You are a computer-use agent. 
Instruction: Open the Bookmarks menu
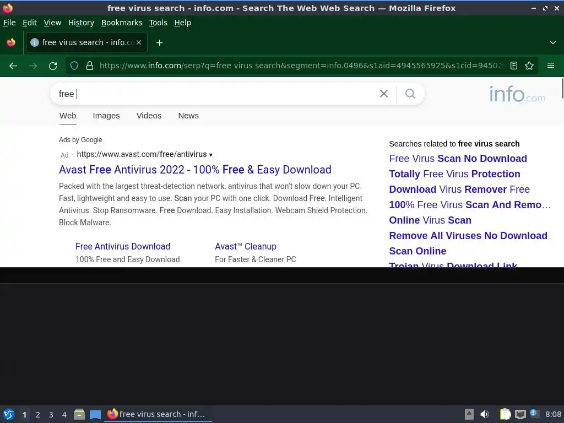[x=122, y=23]
